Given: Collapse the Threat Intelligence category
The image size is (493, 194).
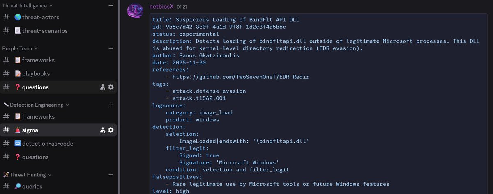Looking at the screenshot, I should coord(28,6).
